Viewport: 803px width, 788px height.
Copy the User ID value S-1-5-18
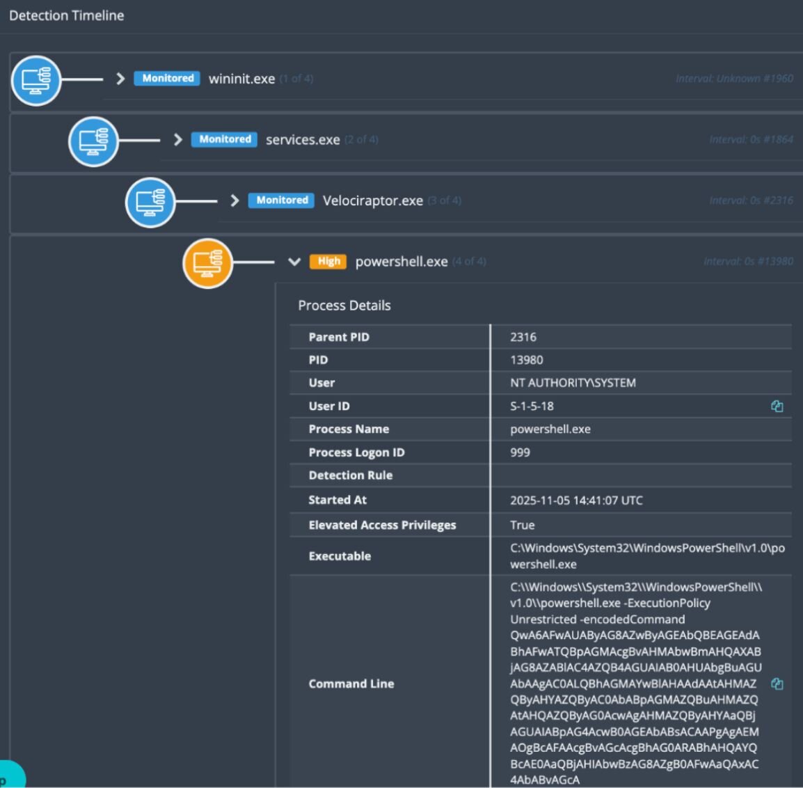[777, 407]
